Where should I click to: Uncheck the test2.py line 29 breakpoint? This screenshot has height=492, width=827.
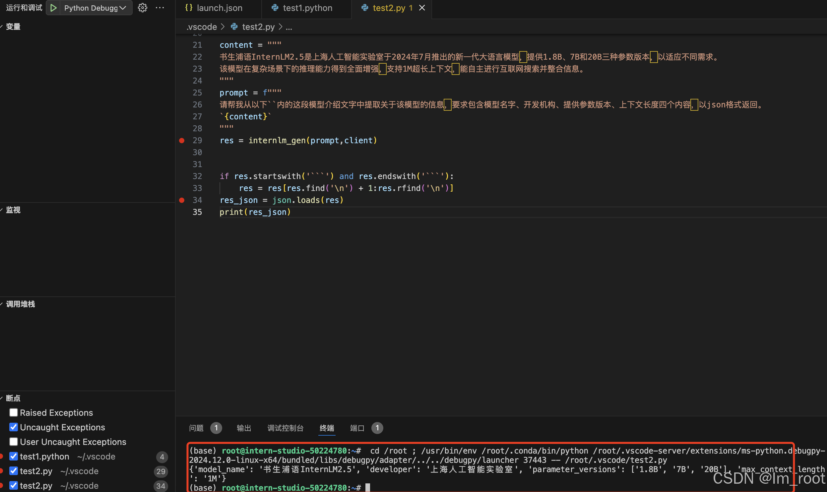point(14,471)
